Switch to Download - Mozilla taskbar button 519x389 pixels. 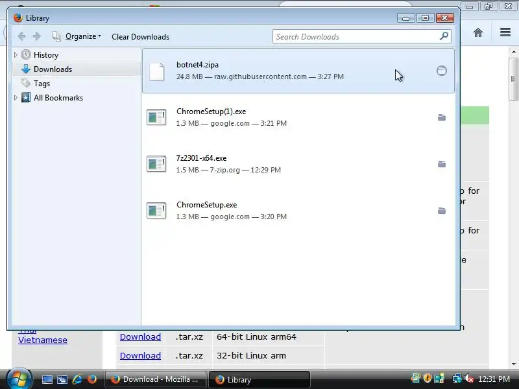point(156,379)
